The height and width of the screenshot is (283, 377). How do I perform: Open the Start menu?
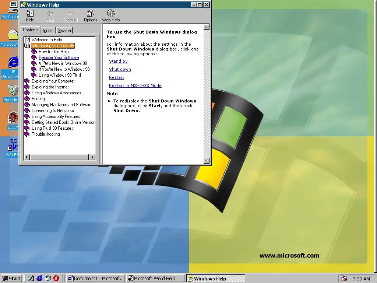point(11,279)
